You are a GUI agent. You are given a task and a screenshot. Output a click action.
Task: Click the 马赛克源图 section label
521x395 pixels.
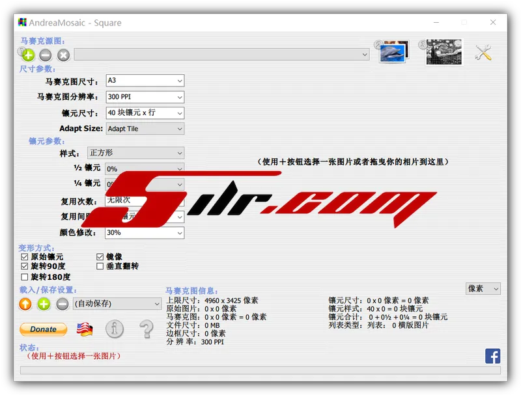tap(43, 41)
